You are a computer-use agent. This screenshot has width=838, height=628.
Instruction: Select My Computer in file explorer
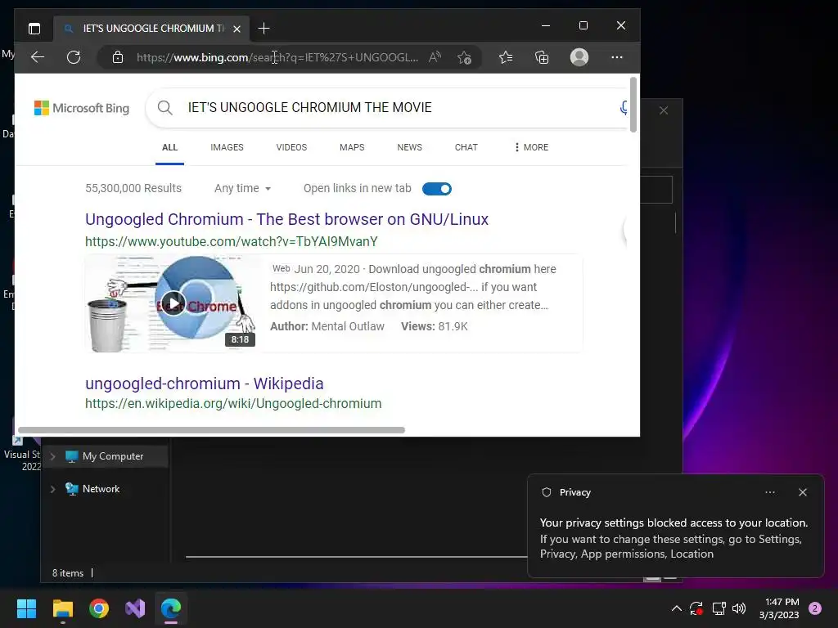pos(105,456)
